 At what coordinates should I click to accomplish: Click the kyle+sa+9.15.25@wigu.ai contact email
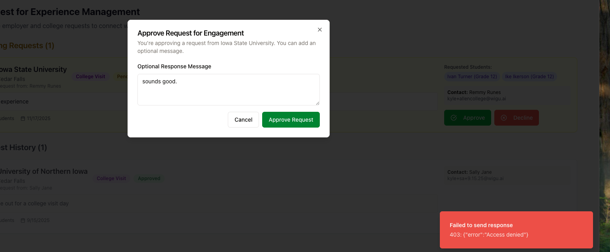pos(475,179)
